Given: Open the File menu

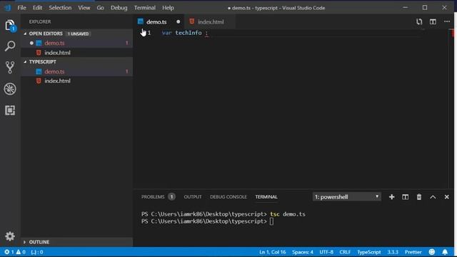Looking at the screenshot, I should [22, 8].
